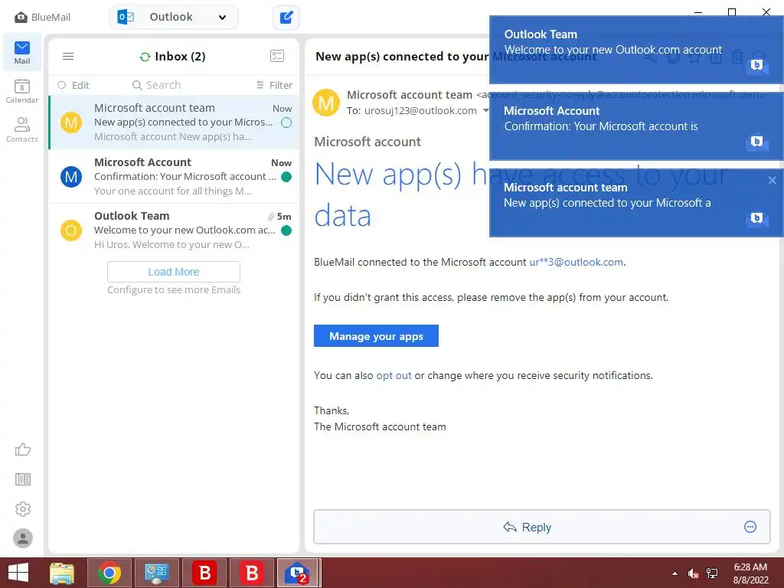Viewport: 784px width, 588px height.
Task: Open the Microsoft Account notification popup
Action: click(x=636, y=126)
